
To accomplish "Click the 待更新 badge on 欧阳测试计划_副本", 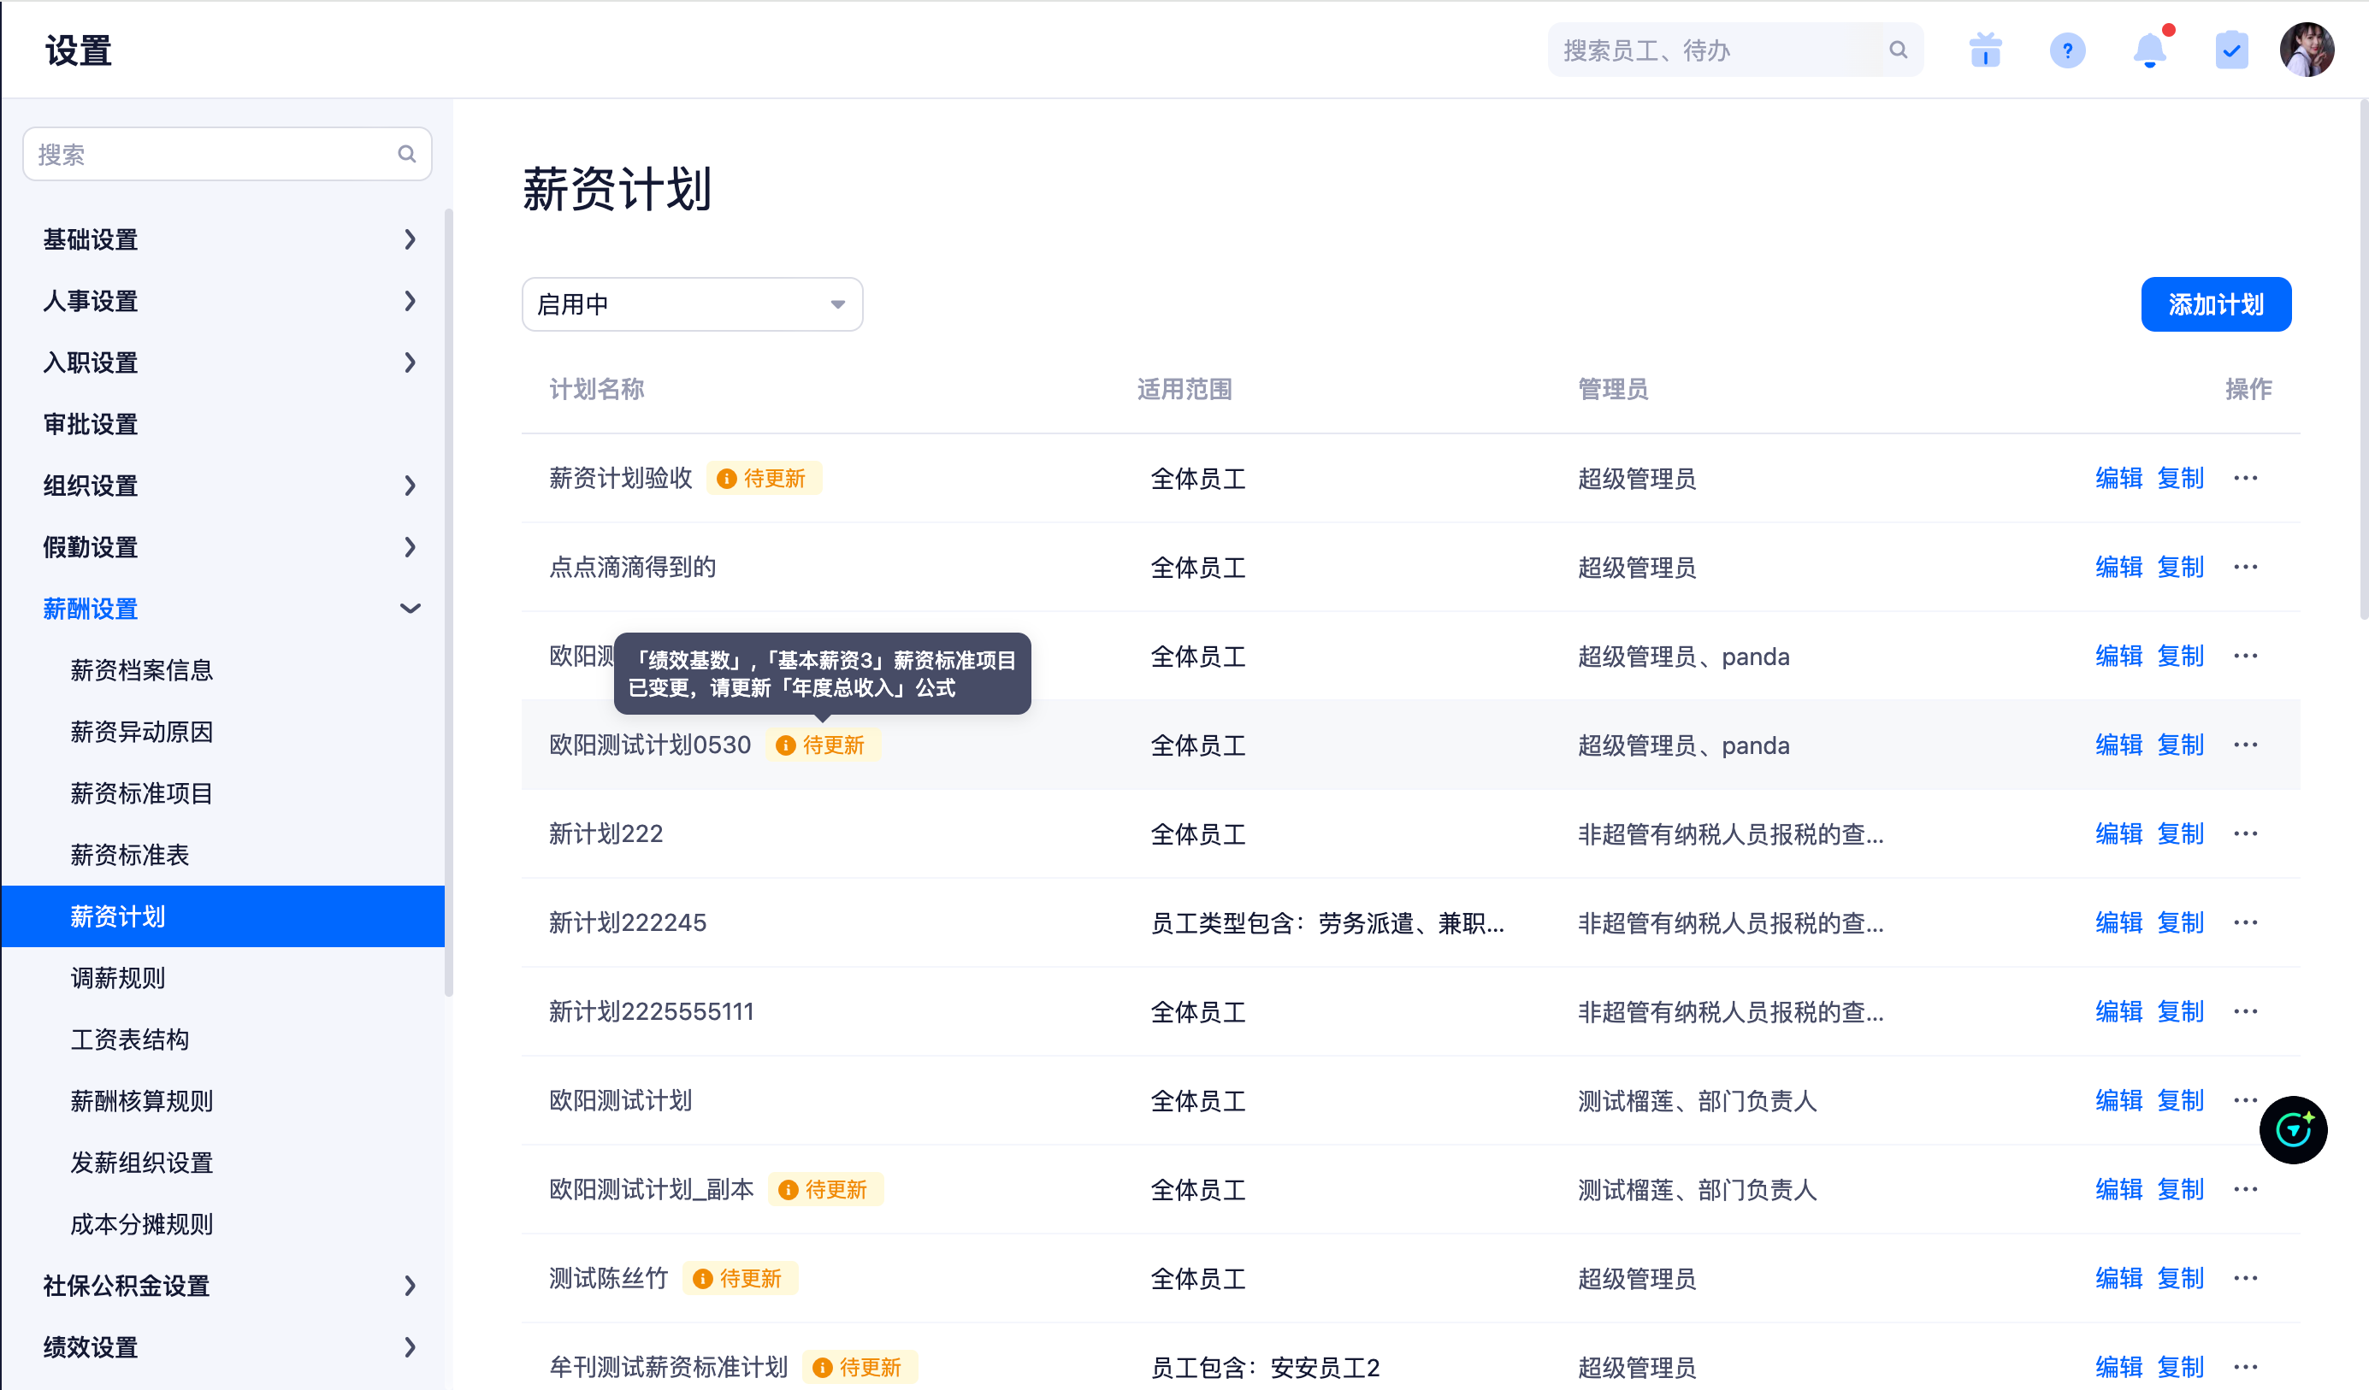I will click(x=824, y=1189).
